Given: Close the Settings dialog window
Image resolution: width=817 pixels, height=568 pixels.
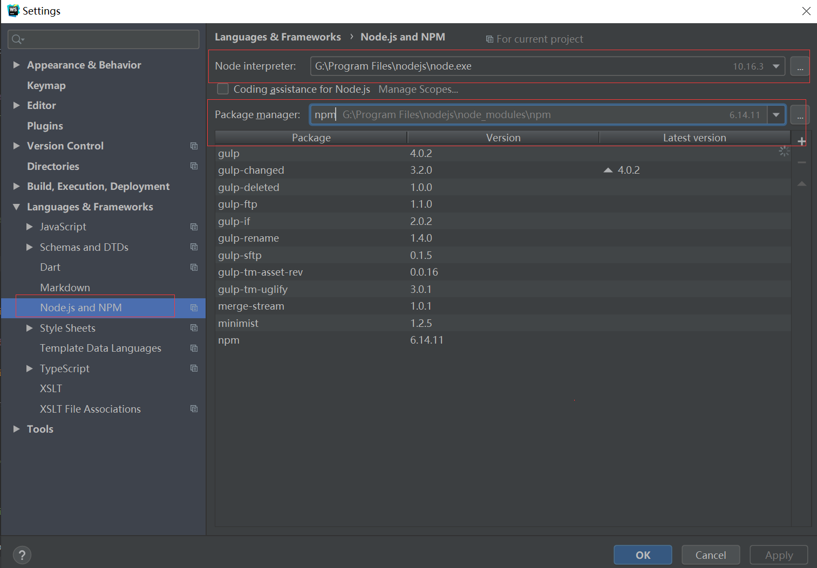Looking at the screenshot, I should 806,11.
